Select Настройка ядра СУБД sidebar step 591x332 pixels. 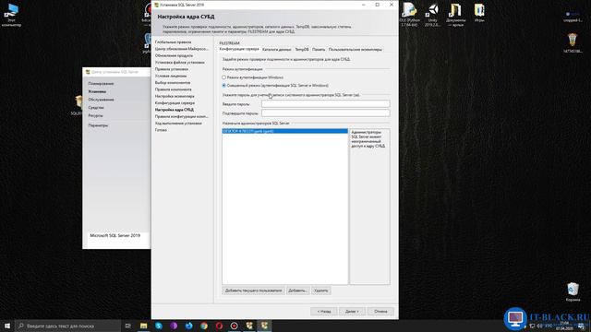(x=175, y=110)
